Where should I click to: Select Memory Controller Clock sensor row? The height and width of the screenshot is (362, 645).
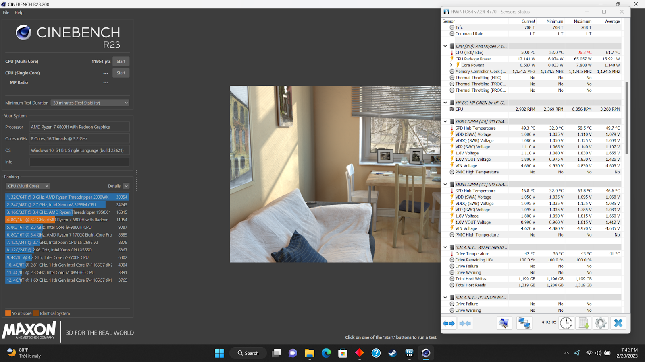pyautogui.click(x=532, y=72)
